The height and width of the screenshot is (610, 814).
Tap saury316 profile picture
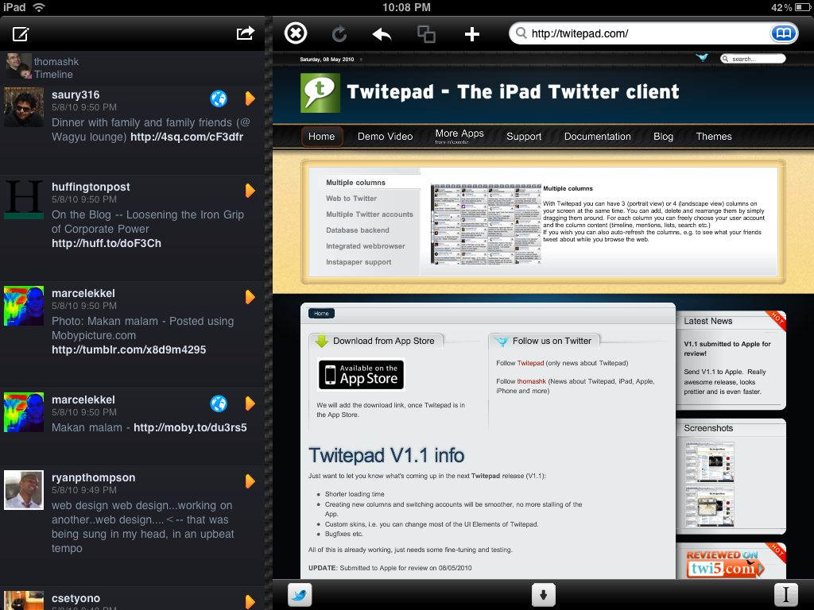point(24,107)
